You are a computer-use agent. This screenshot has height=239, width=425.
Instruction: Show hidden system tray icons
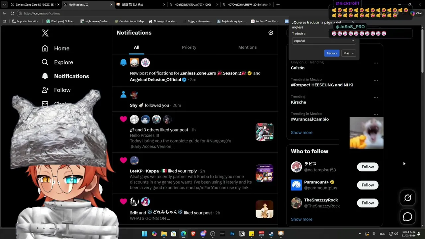click(x=360, y=234)
